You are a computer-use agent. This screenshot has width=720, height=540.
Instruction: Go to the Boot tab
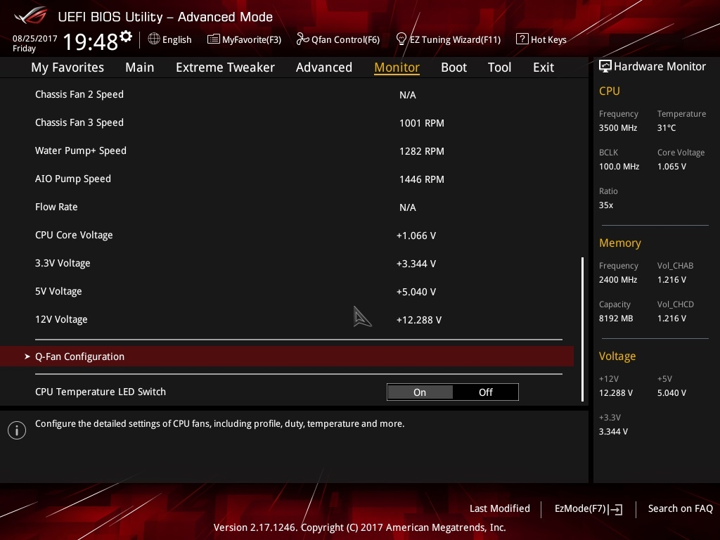click(x=454, y=67)
